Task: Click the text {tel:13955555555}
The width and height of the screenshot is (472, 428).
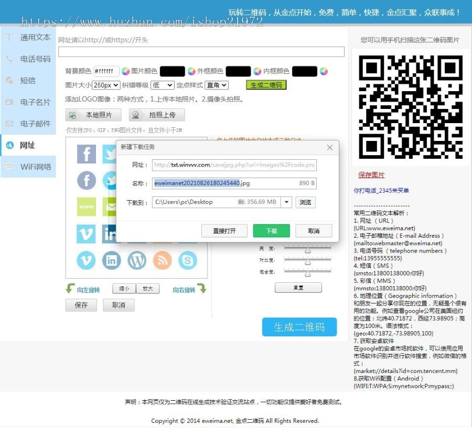Action: click(378, 258)
